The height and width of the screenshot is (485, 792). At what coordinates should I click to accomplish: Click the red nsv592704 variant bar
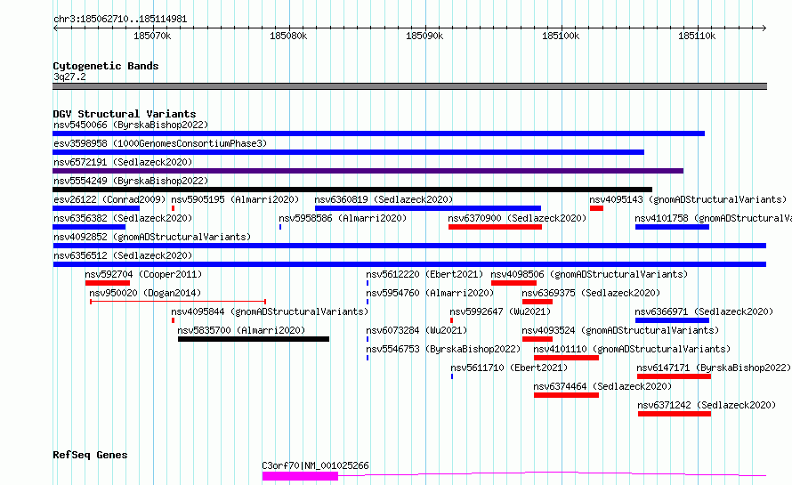pos(108,283)
